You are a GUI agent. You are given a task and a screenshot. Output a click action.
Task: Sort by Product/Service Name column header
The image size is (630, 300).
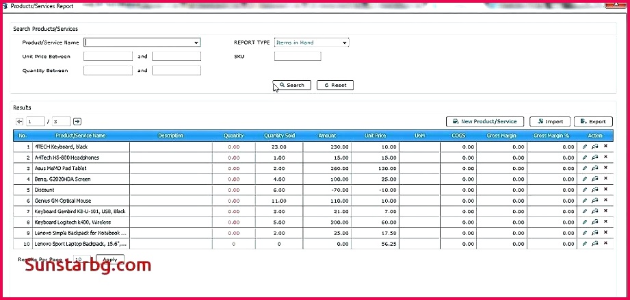point(80,136)
